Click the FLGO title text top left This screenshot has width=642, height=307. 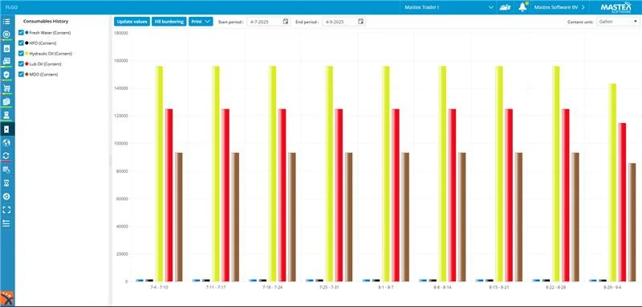pos(11,7)
